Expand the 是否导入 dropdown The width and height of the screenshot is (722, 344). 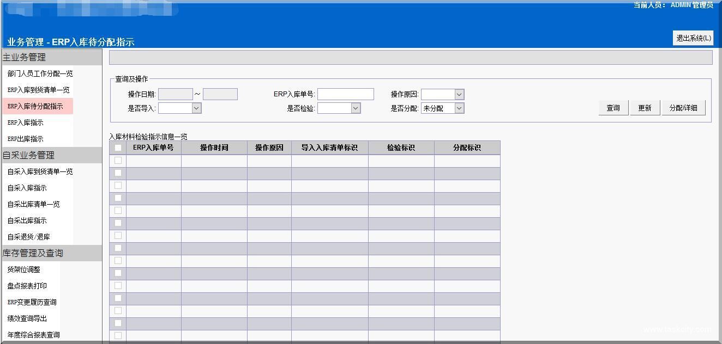click(180, 108)
